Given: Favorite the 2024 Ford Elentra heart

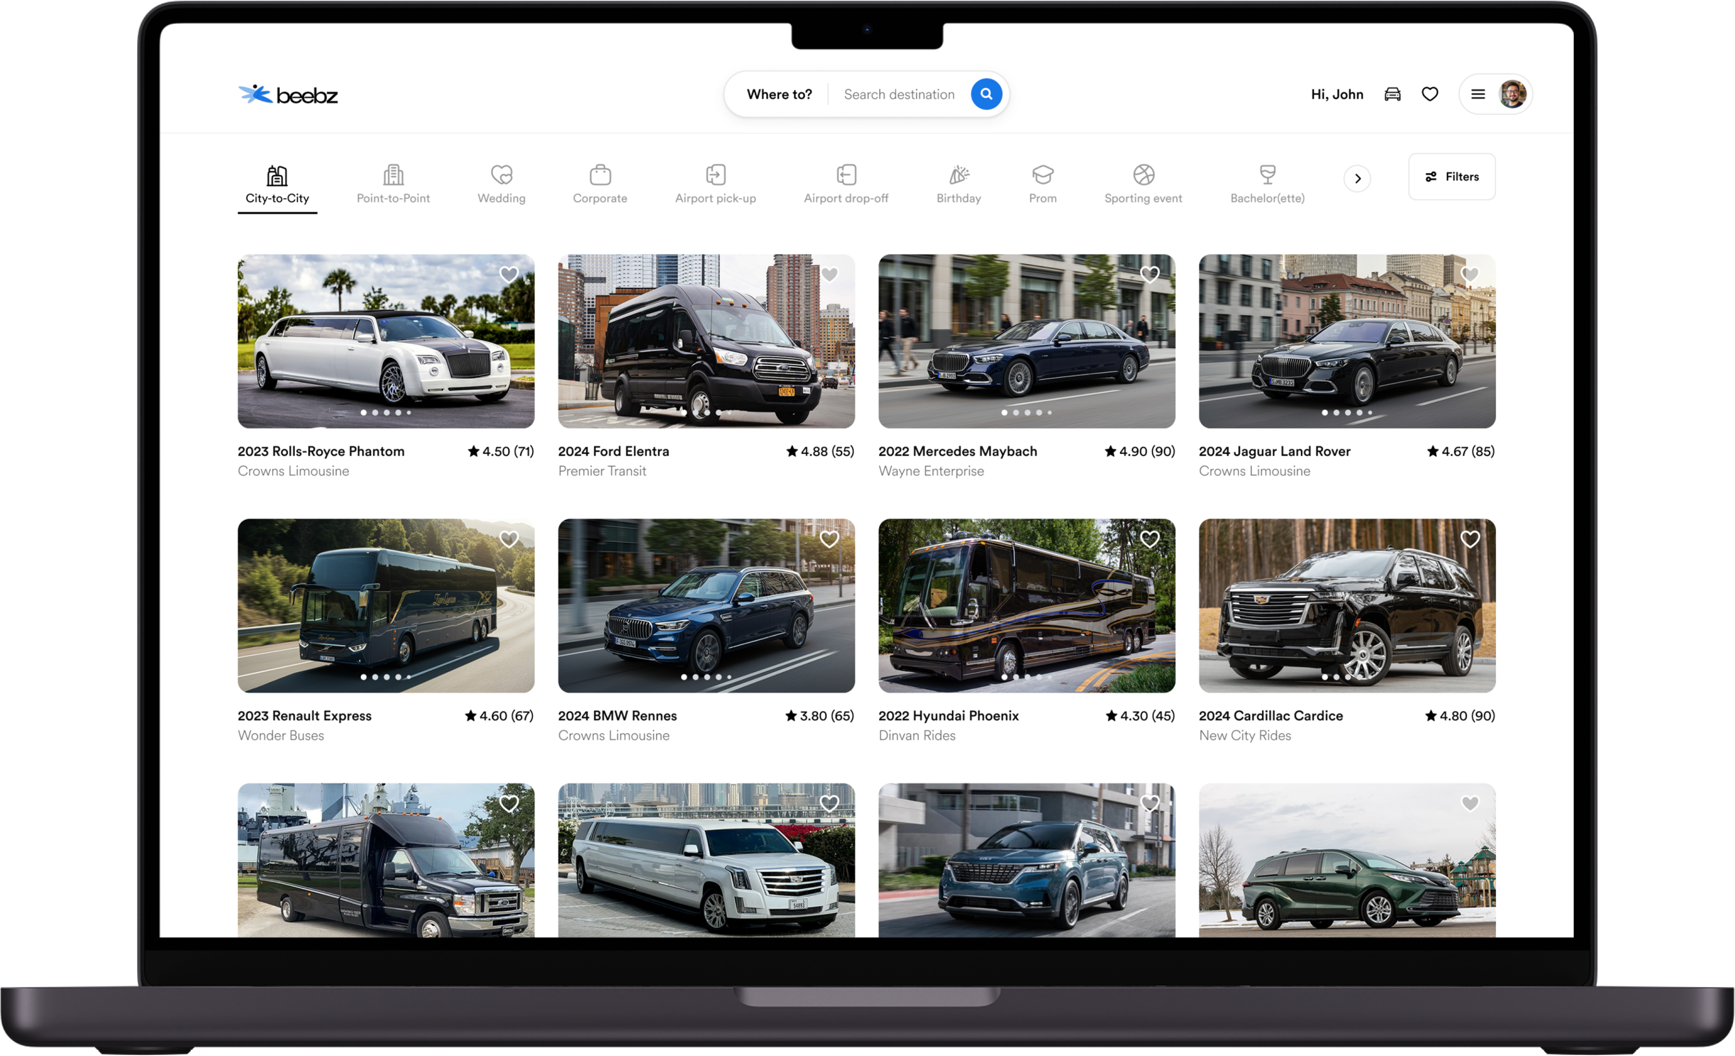Looking at the screenshot, I should (x=830, y=275).
